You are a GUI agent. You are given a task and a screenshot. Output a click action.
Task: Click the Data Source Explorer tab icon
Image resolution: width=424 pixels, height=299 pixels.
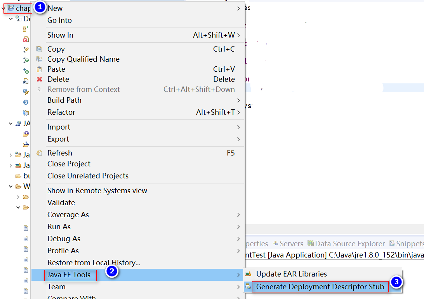click(x=311, y=243)
